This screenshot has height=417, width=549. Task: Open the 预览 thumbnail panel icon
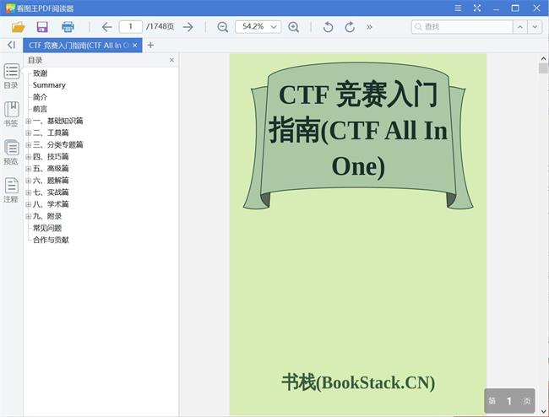(11, 152)
